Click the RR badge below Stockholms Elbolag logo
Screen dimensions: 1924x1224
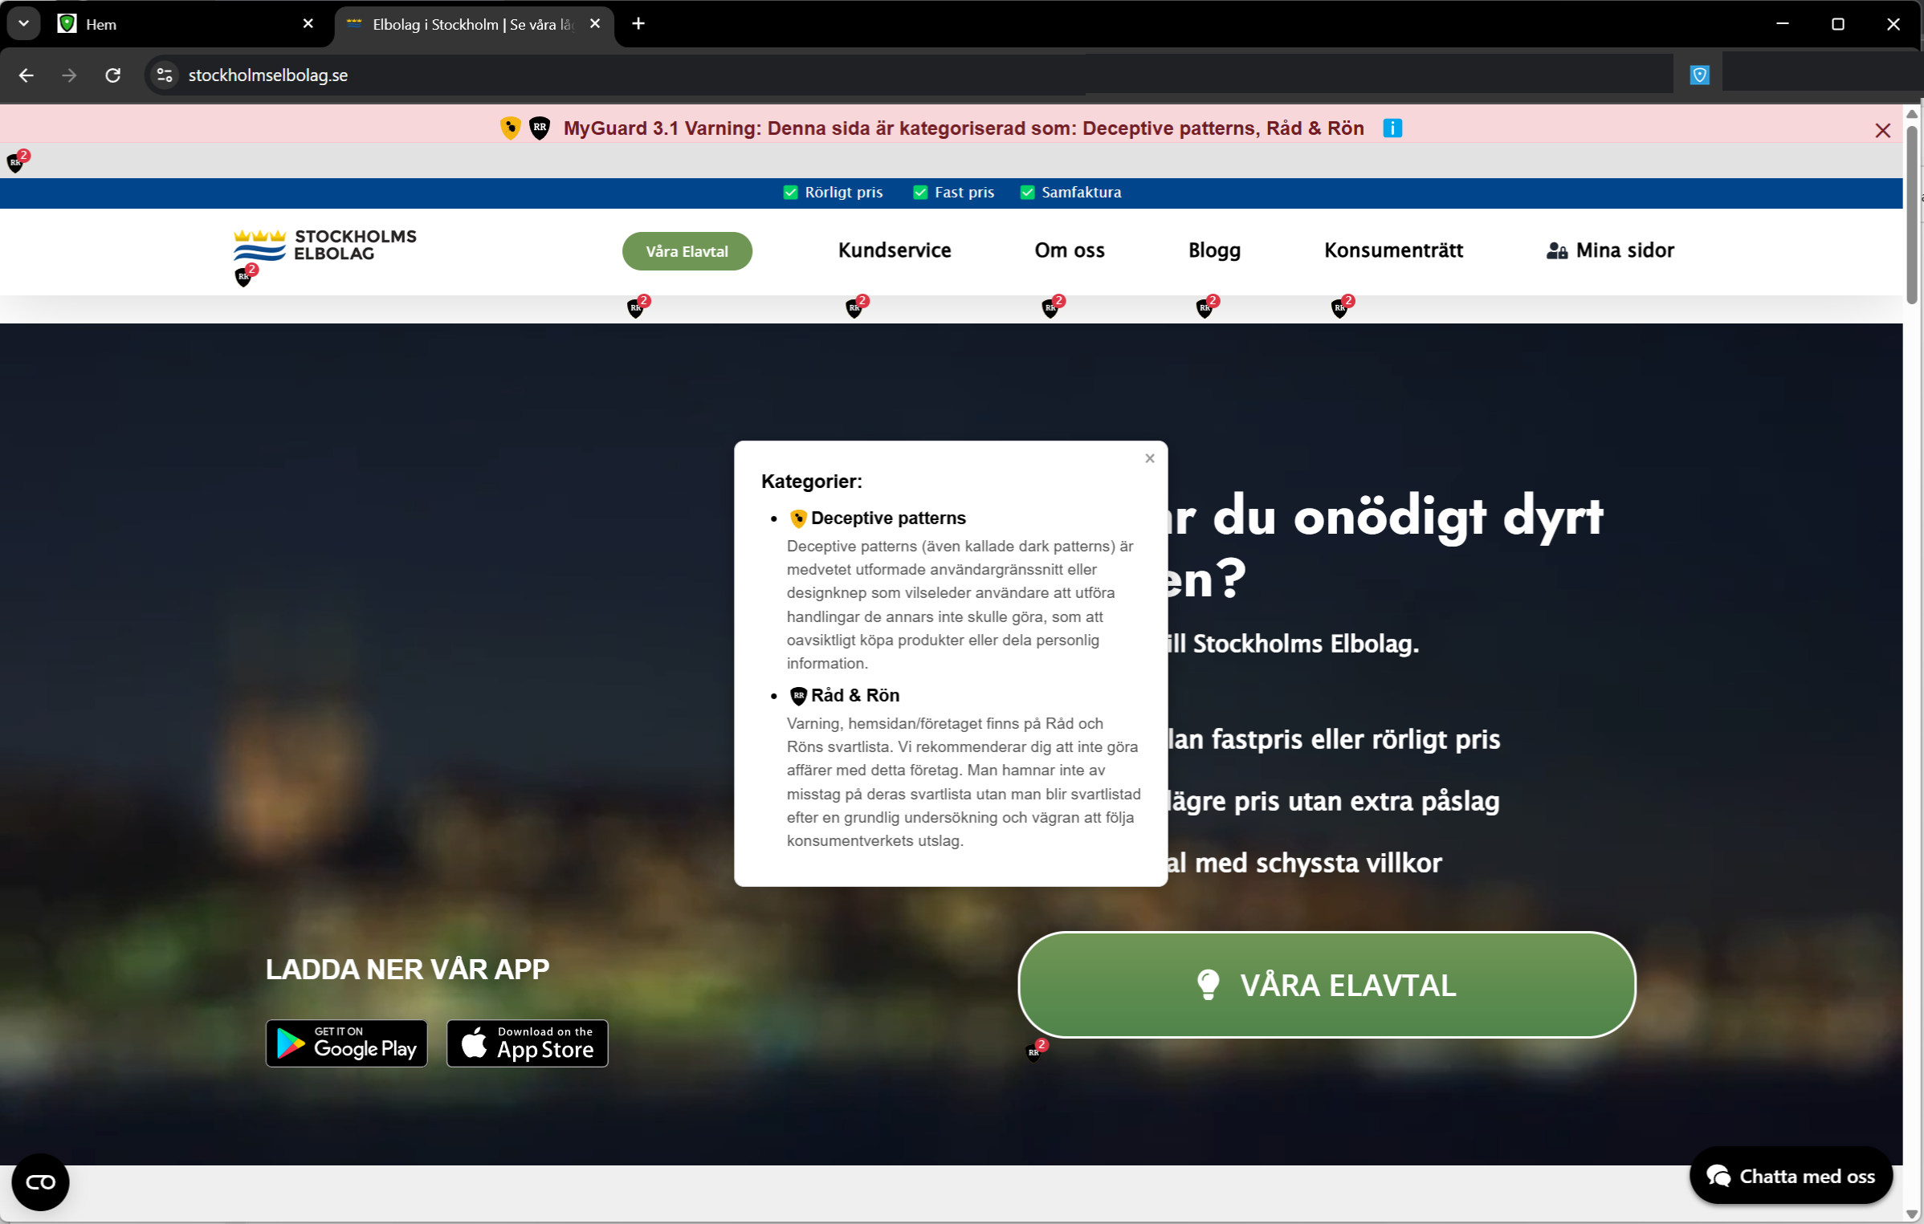(x=245, y=275)
